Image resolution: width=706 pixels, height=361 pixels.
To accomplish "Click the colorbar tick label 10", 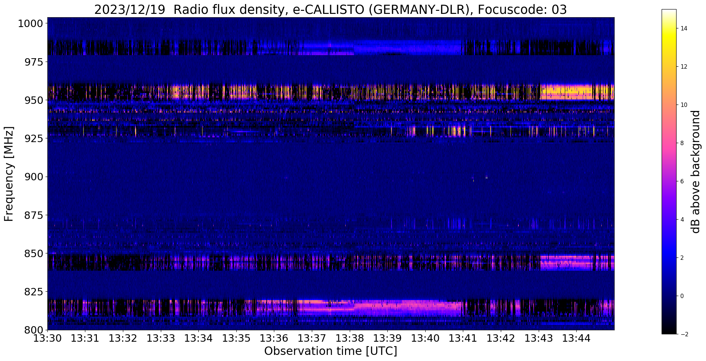I will pos(684,105).
